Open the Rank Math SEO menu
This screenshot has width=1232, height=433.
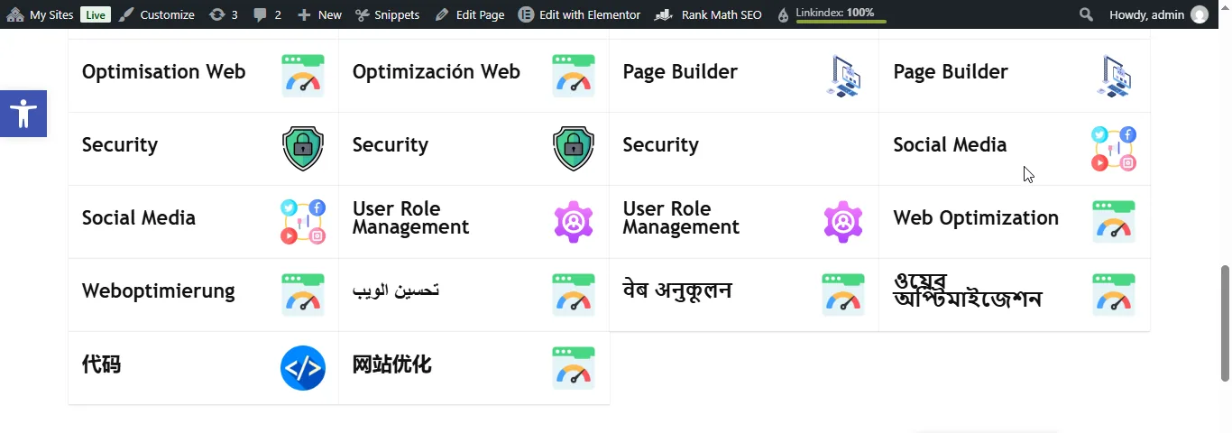pos(708,14)
